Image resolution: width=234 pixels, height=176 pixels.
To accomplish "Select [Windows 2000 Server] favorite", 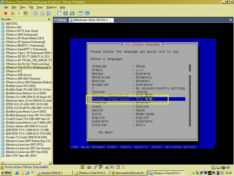I will point(19,75).
